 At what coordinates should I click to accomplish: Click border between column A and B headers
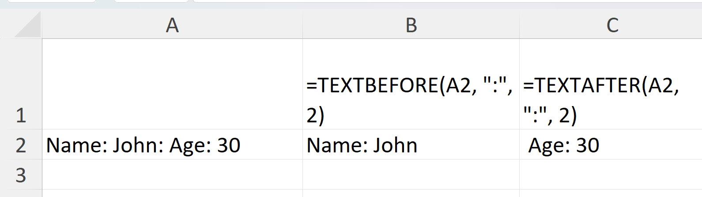tap(302, 25)
